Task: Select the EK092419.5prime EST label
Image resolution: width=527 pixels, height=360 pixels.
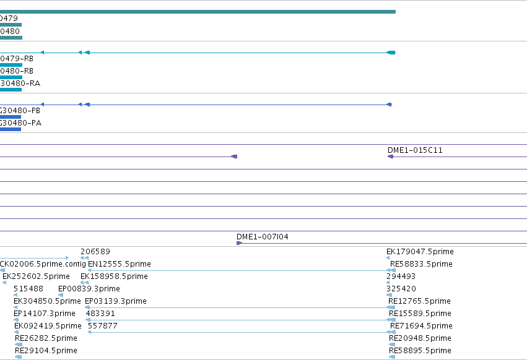Action: pyautogui.click(x=48, y=326)
